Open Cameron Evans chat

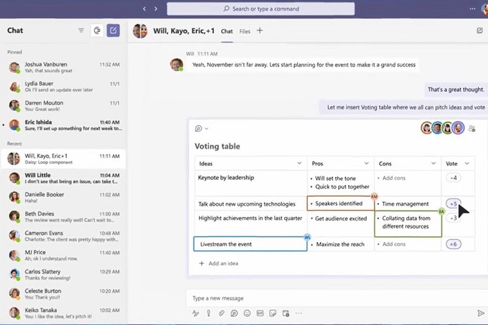click(64, 236)
